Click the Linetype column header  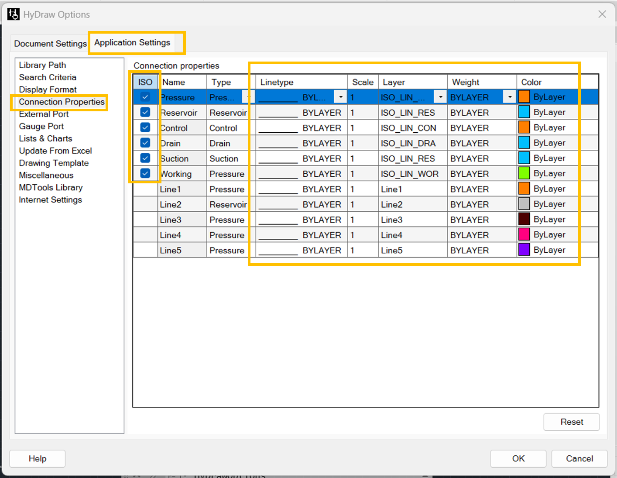[x=302, y=82]
